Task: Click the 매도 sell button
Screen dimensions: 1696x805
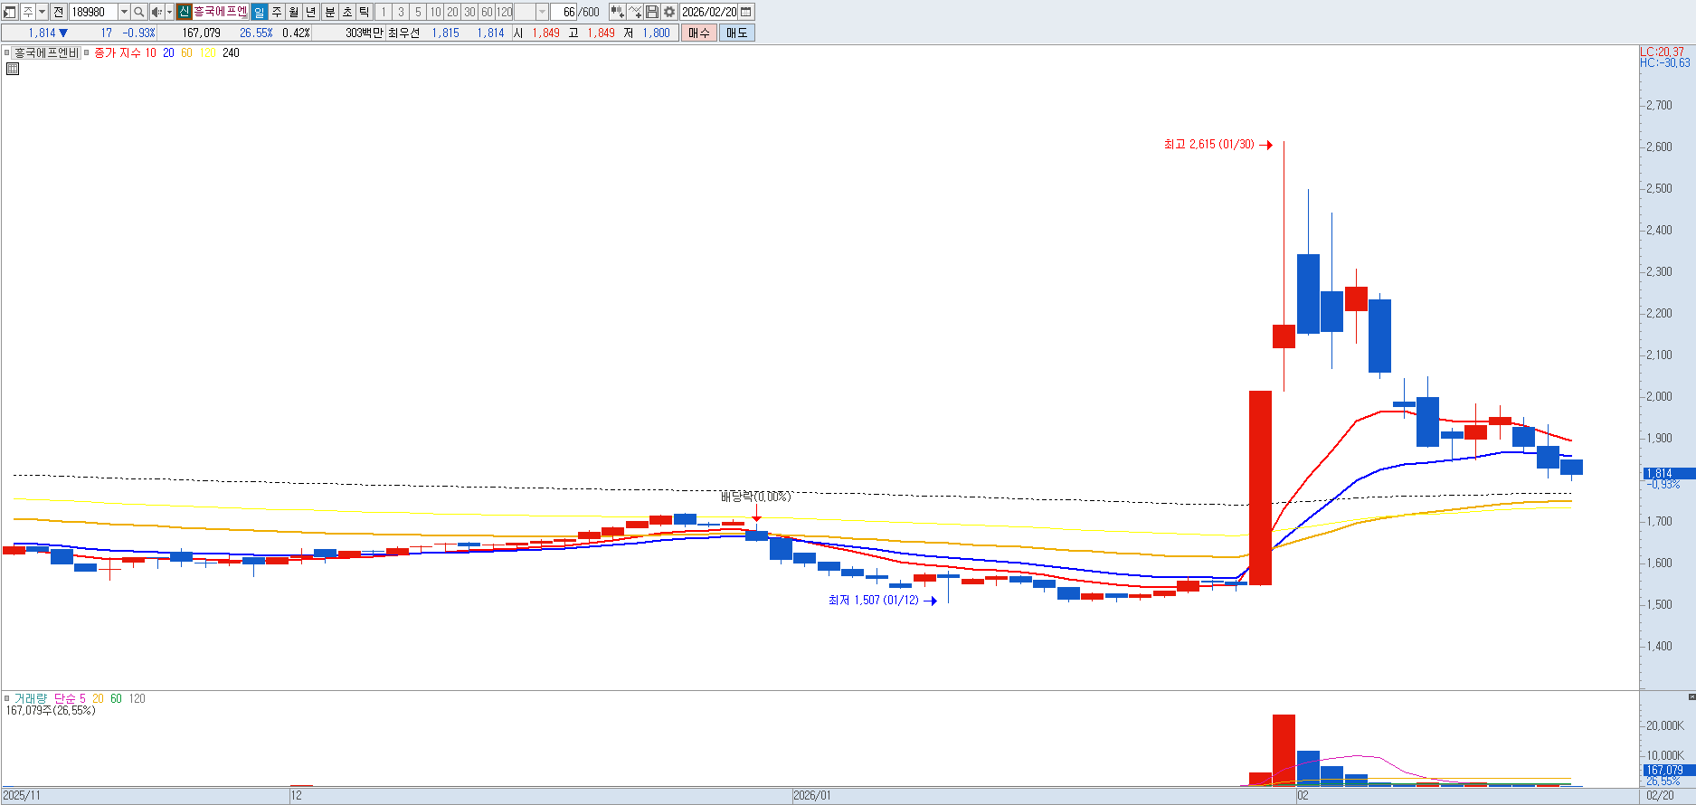Action: click(736, 33)
